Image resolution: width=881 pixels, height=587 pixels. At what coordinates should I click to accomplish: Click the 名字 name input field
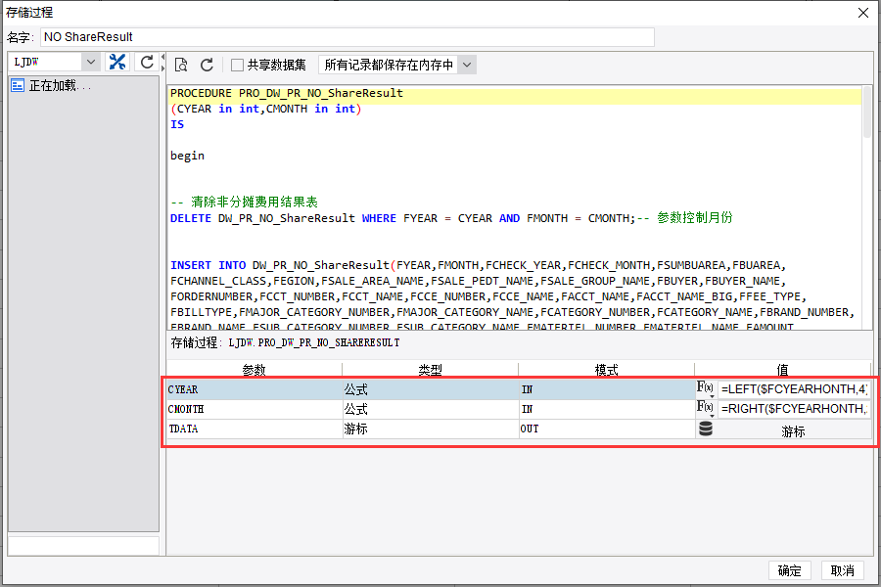[x=348, y=37]
